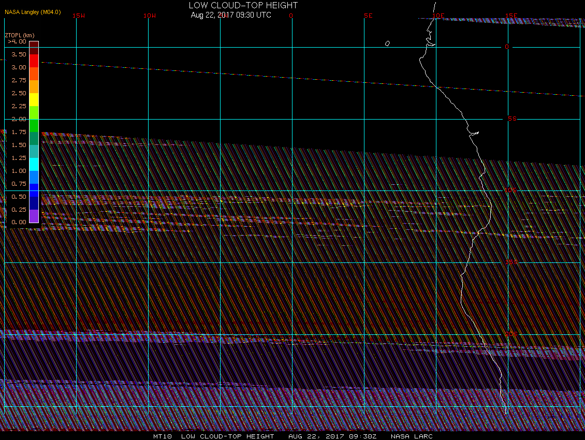The width and height of the screenshot is (585, 440).
Task: Click the equator 0 latitude label
Action: (507, 47)
